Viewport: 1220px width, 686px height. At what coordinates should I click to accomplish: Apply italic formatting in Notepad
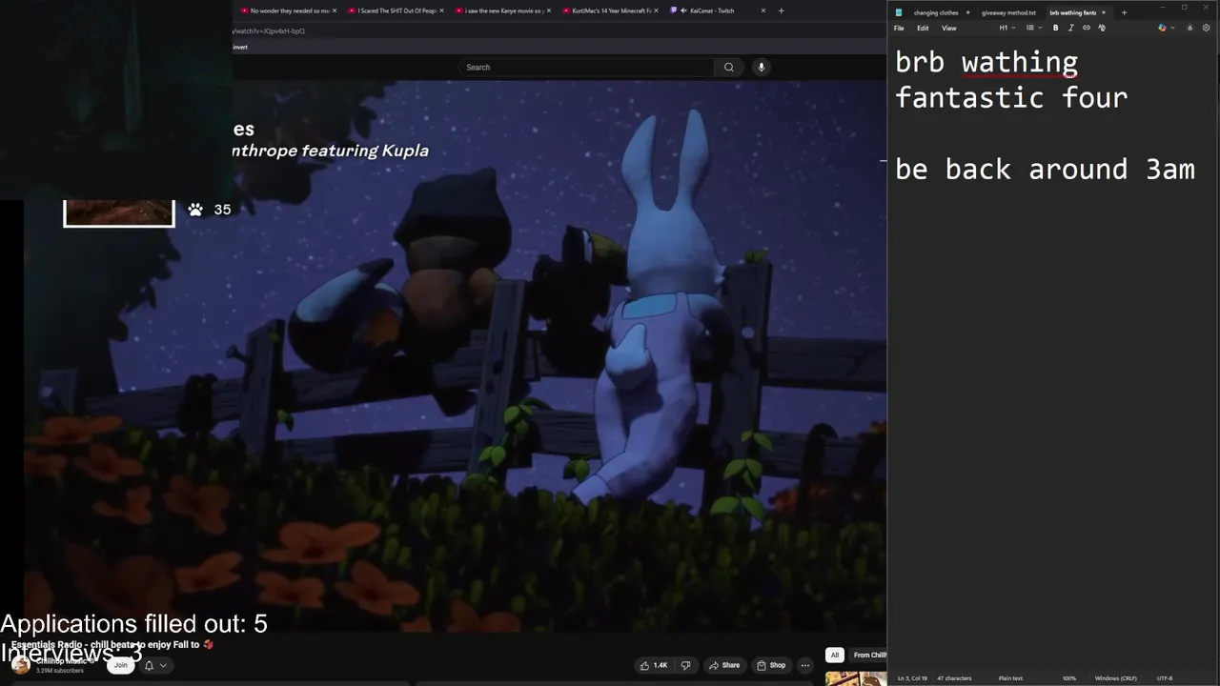[x=1070, y=28]
